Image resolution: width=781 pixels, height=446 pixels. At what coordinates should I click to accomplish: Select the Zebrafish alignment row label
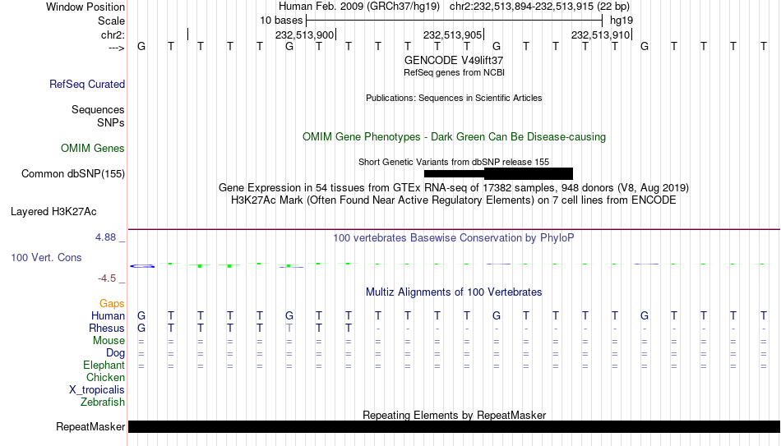103,402
